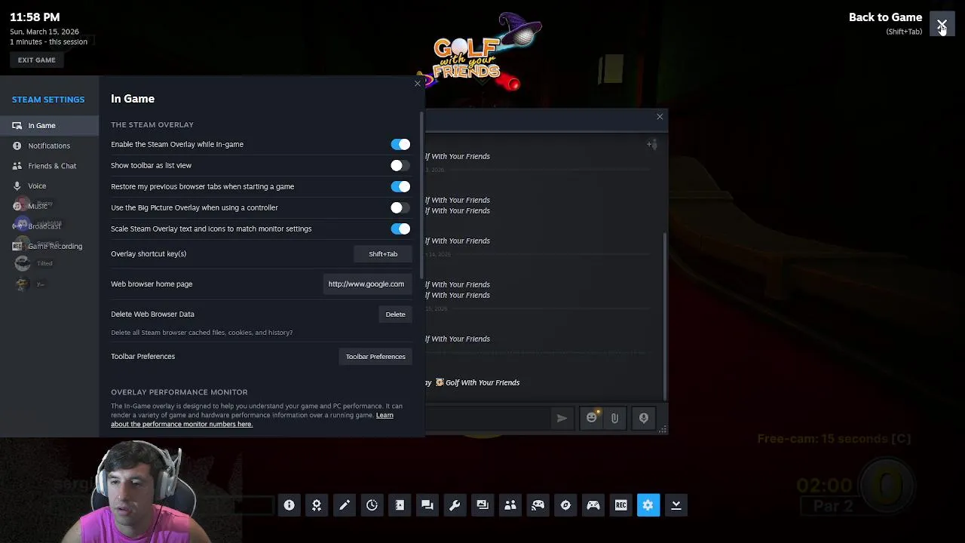Toggle Enable the Steam Overlay while in-game
This screenshot has height=543, width=965.
pos(400,144)
